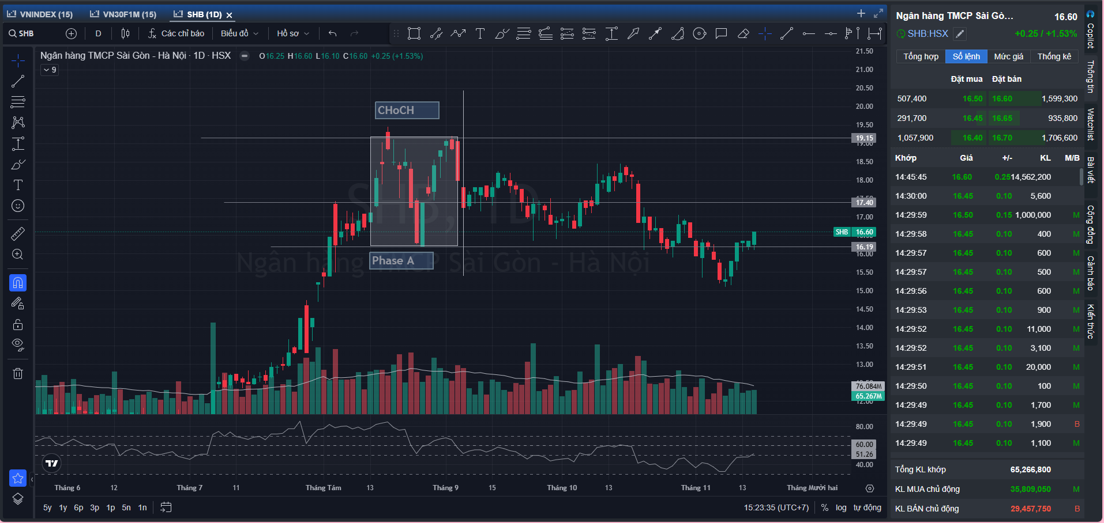This screenshot has width=1104, height=523.
Task: Open the go-to-date calendar icon
Action: pos(166,507)
